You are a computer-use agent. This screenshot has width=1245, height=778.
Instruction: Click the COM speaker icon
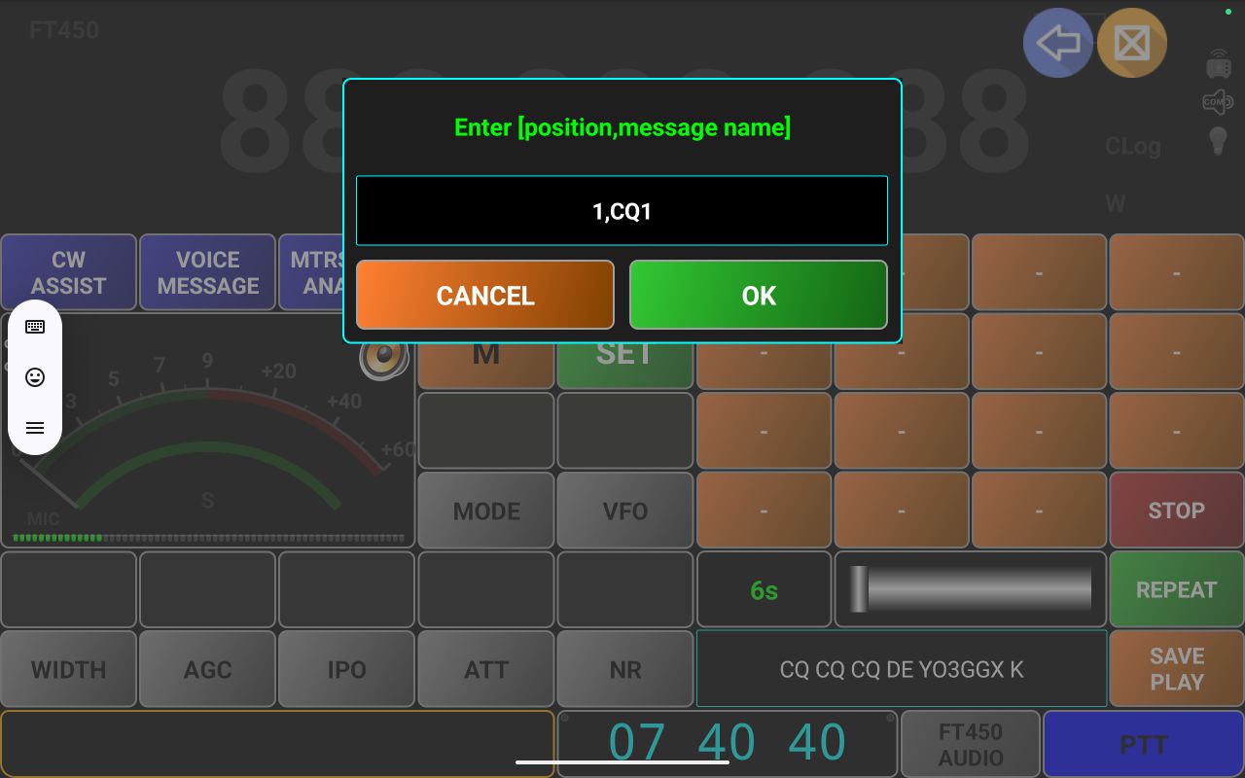point(1218,101)
